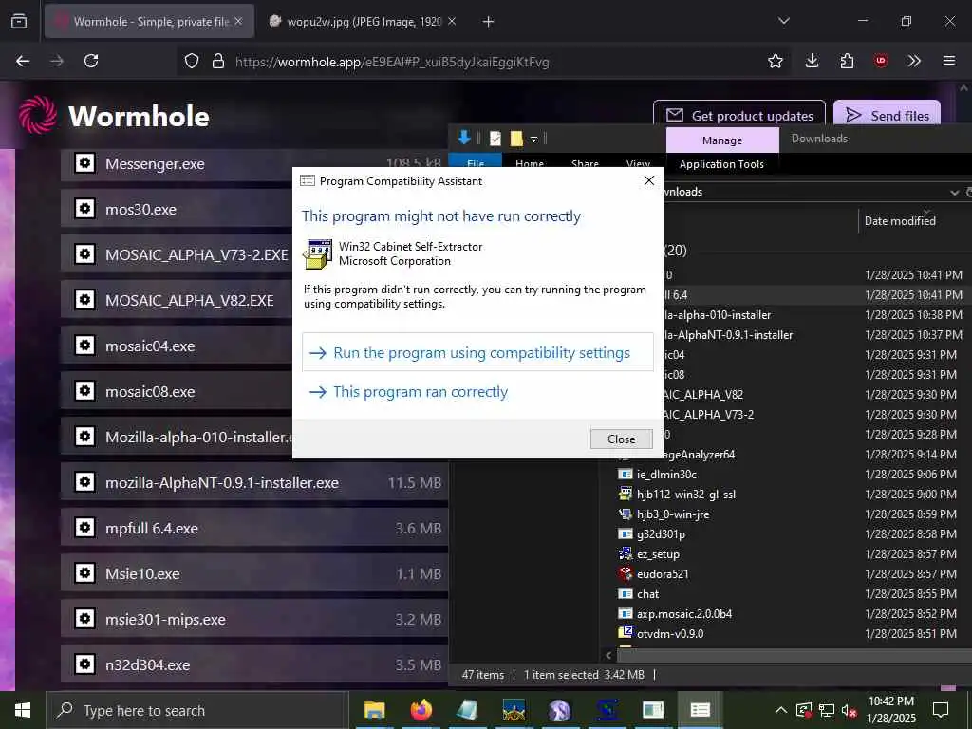
Task: Click the Close button in Compatibility Assistant
Action: pos(621,439)
